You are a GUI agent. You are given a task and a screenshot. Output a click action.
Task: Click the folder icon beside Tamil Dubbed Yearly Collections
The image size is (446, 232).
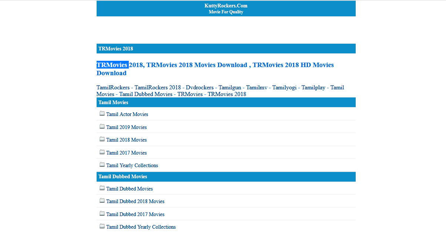click(102, 226)
